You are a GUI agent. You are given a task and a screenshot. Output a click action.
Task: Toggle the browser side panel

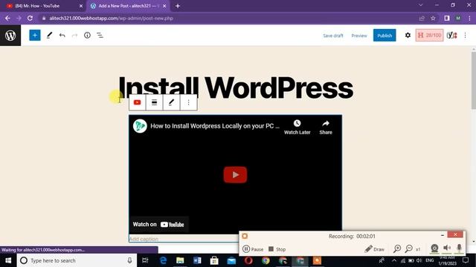tap(447, 18)
